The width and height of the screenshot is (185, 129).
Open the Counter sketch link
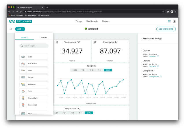point(152,56)
